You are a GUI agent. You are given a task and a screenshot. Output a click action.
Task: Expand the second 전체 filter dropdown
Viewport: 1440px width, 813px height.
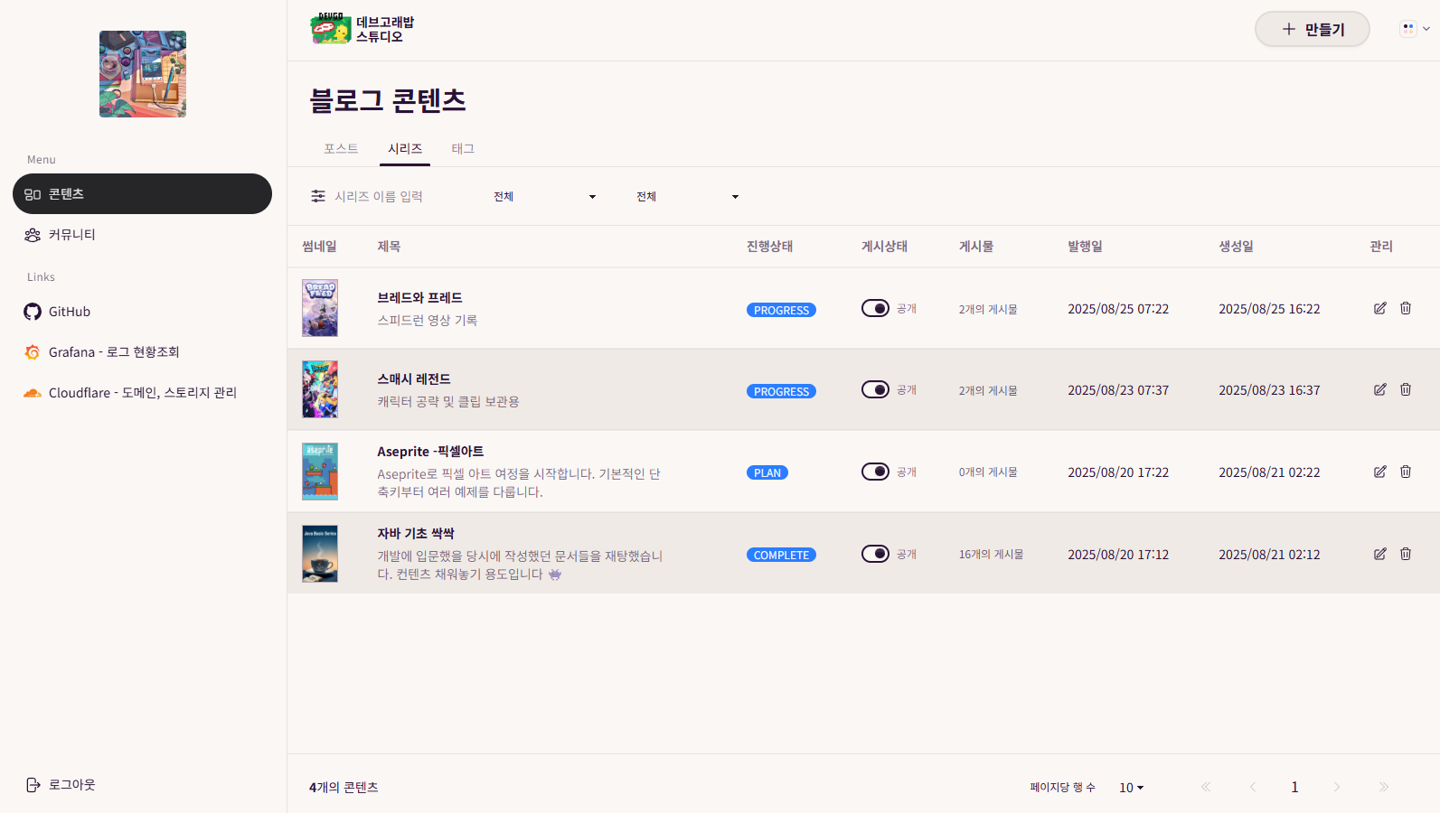(687, 197)
